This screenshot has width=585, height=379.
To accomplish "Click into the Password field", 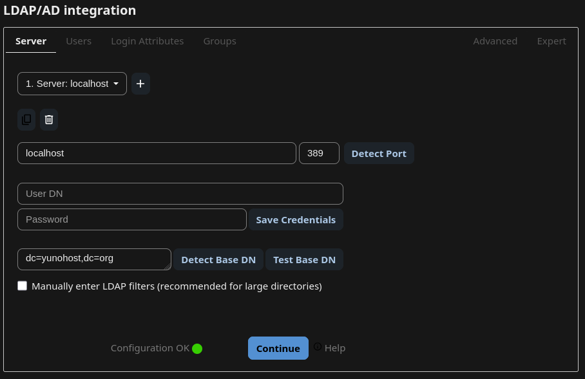I will 132,219.
